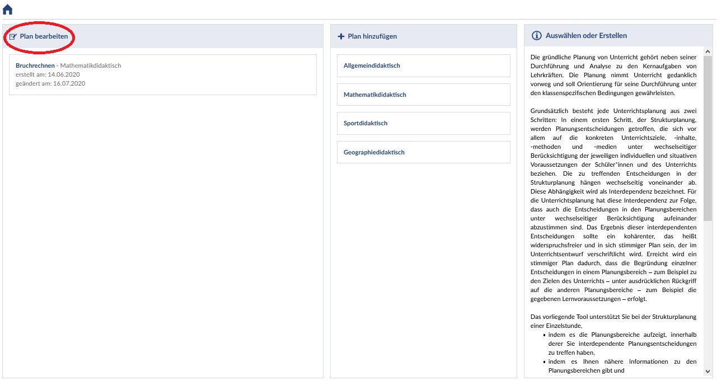The image size is (717, 381).
Task: Click the info icon beside Auswählen oder Erstellen
Action: coord(536,36)
